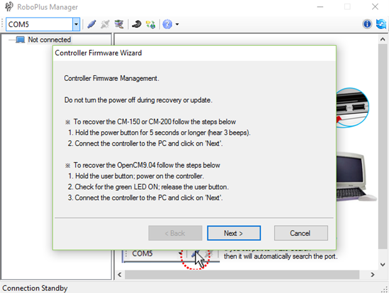The image size is (389, 293).
Task: Click the Controller Firmware Wizard title
Action: click(98, 53)
